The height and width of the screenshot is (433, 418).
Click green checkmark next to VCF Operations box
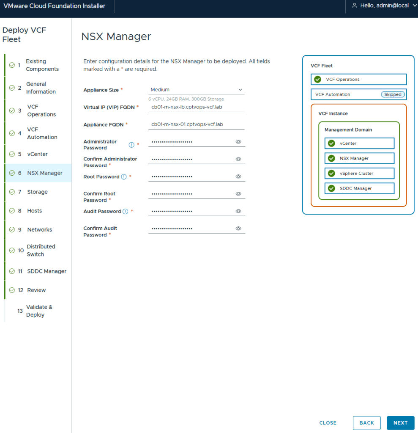point(317,80)
